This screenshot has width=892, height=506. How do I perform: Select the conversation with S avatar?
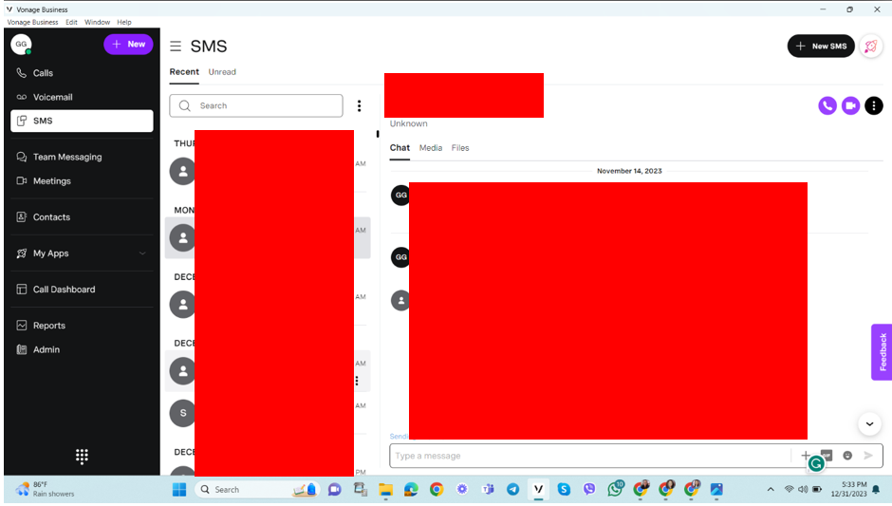[x=268, y=413]
